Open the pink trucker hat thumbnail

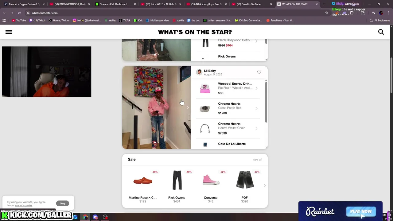(205, 88)
